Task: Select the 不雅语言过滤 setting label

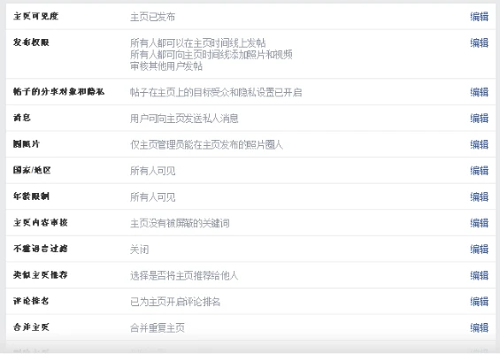Action: click(41, 249)
